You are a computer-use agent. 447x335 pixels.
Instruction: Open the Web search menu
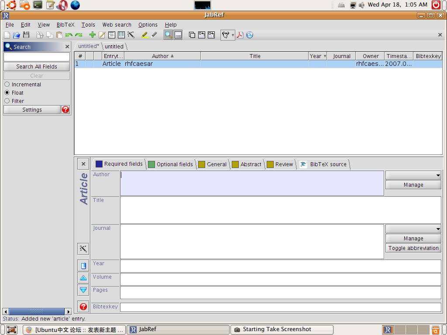[x=117, y=25]
